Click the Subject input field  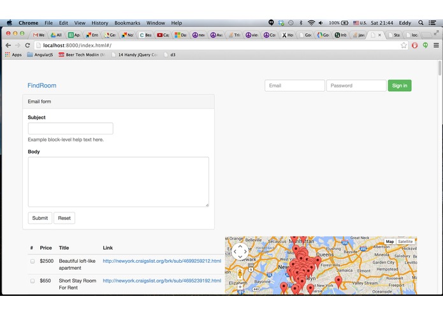pyautogui.click(x=70, y=129)
